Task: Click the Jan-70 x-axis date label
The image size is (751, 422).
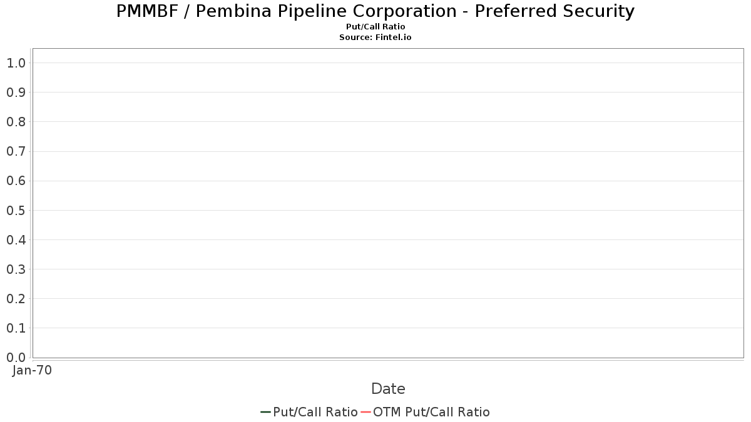Action: click(x=32, y=370)
